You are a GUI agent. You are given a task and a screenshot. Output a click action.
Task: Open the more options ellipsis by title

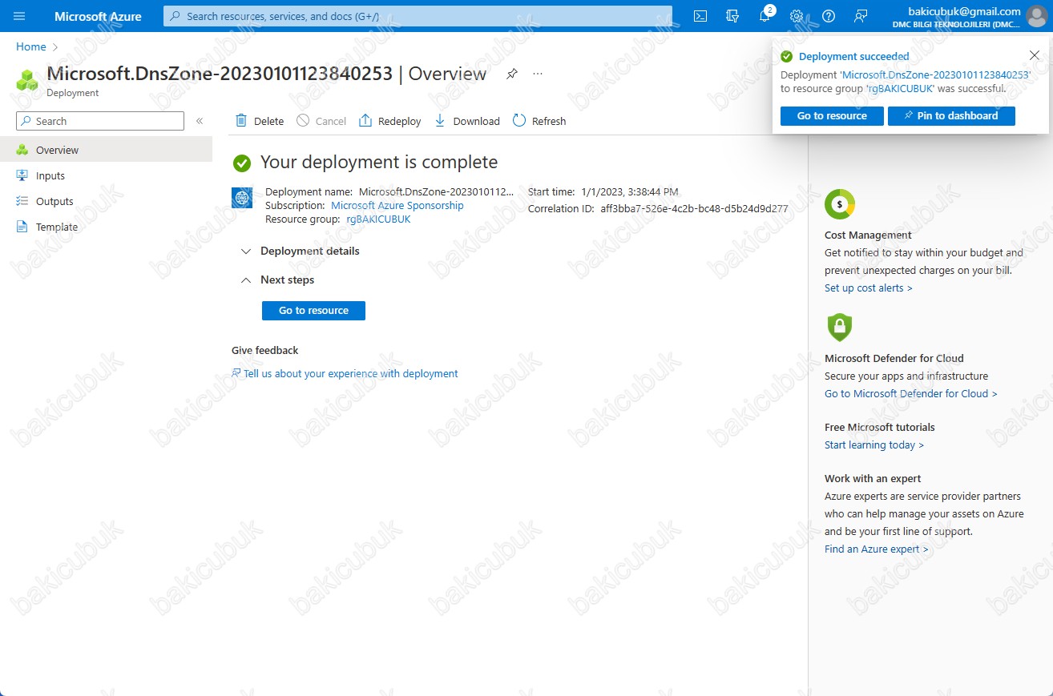click(538, 74)
